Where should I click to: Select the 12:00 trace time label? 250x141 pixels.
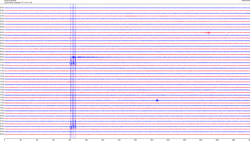click(2, 74)
